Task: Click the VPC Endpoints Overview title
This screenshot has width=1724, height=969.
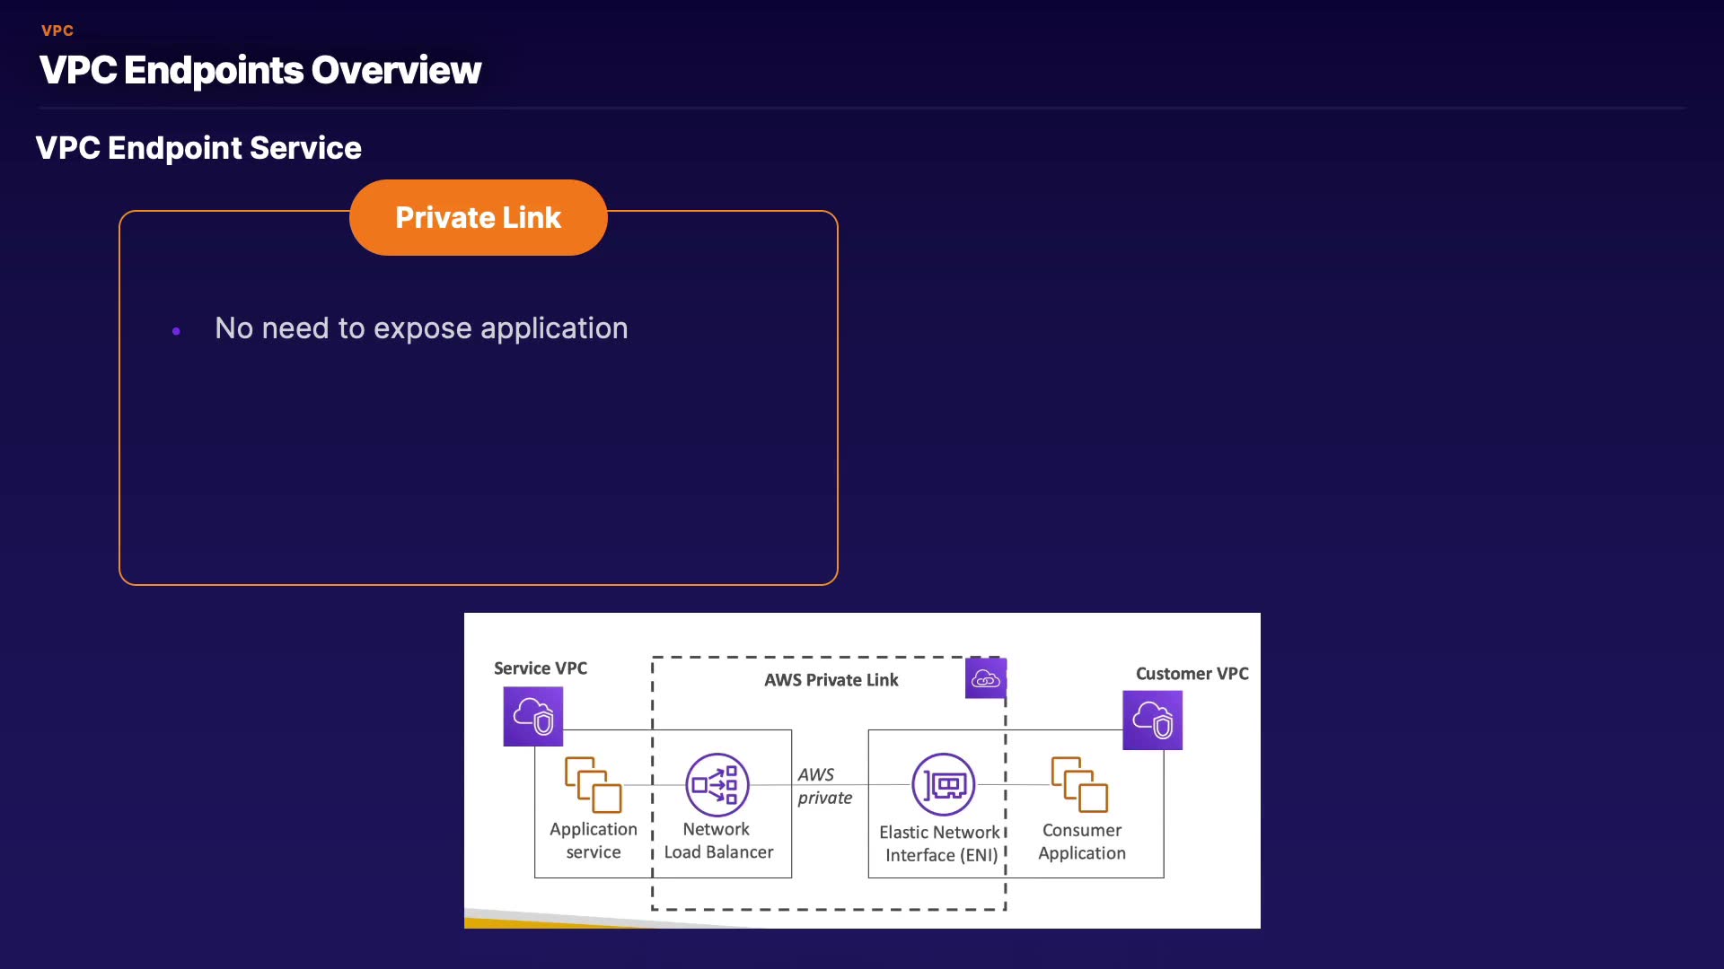Action: 260,70
